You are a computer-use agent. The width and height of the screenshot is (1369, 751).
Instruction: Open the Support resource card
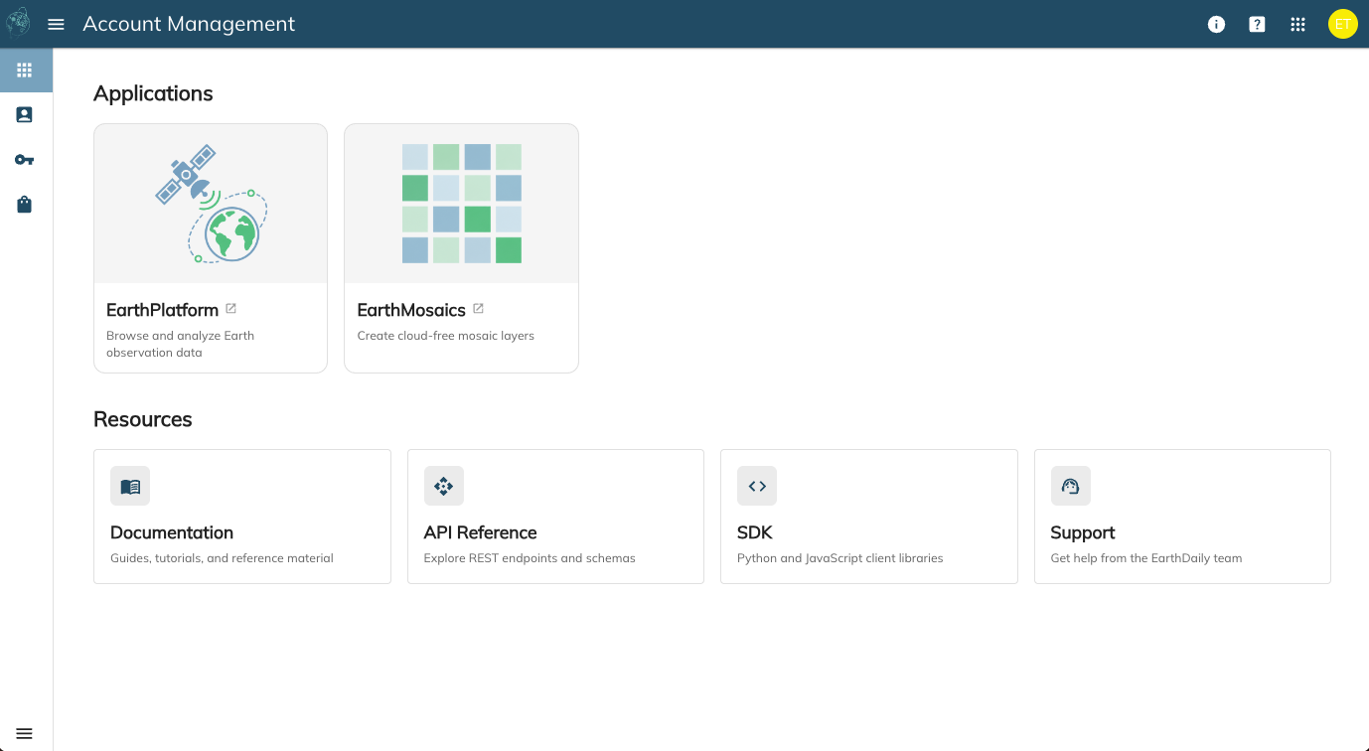click(x=1182, y=517)
